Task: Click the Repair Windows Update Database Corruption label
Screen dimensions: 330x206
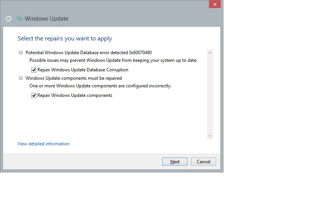Action: tap(83, 70)
